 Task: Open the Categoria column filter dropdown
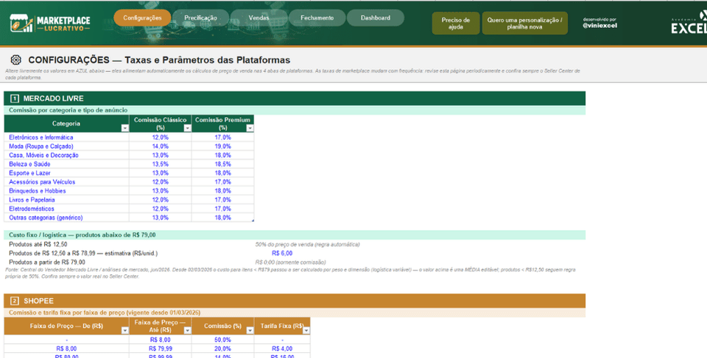point(125,129)
